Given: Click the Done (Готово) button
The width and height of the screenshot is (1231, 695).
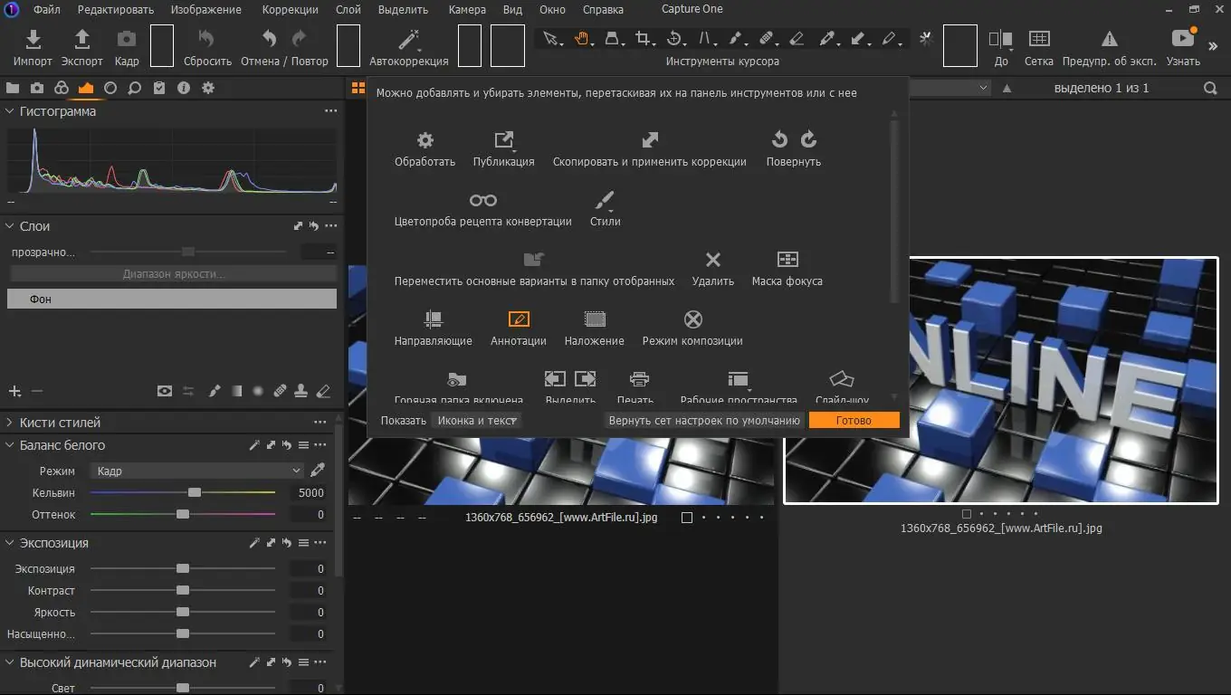Looking at the screenshot, I should pos(854,421).
